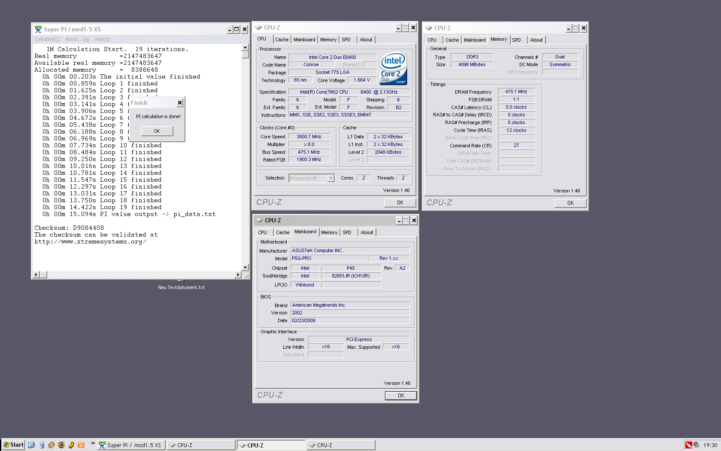Click the Southbridge 82801JR (ICH10R) value

point(351,276)
